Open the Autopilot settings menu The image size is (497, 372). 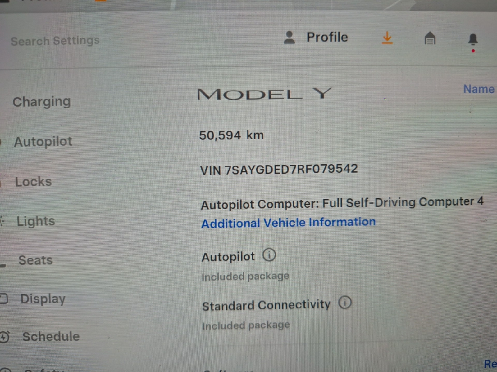point(43,141)
